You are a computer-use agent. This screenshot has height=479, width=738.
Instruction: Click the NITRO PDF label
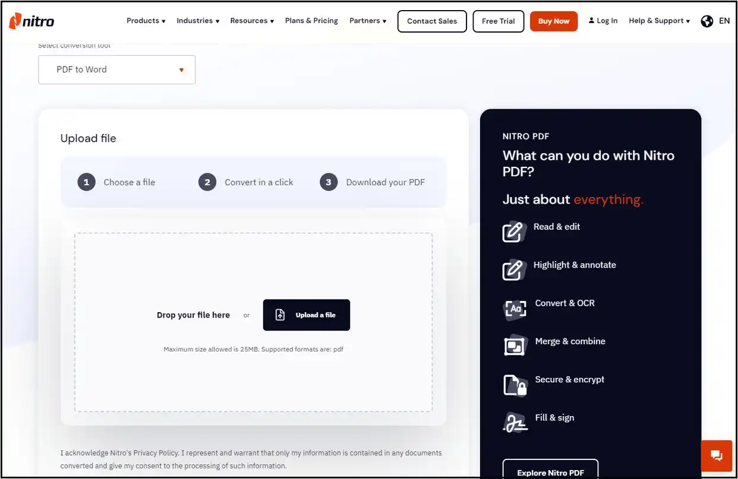526,137
